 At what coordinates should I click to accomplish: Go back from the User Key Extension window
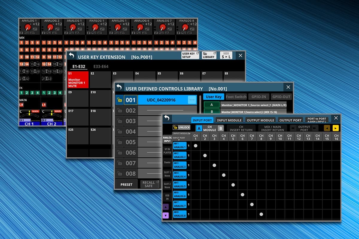tap(71, 55)
